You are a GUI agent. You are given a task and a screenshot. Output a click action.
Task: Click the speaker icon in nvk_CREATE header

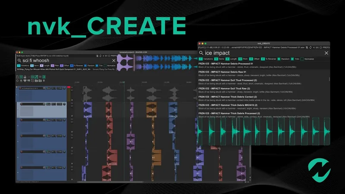tap(314, 47)
